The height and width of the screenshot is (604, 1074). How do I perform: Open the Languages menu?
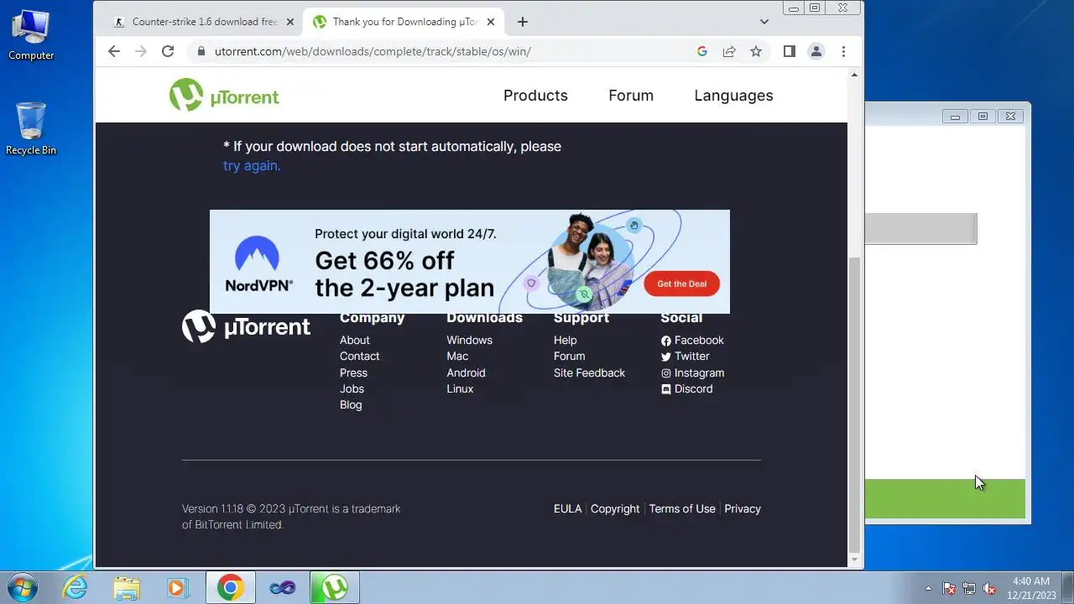click(x=733, y=96)
